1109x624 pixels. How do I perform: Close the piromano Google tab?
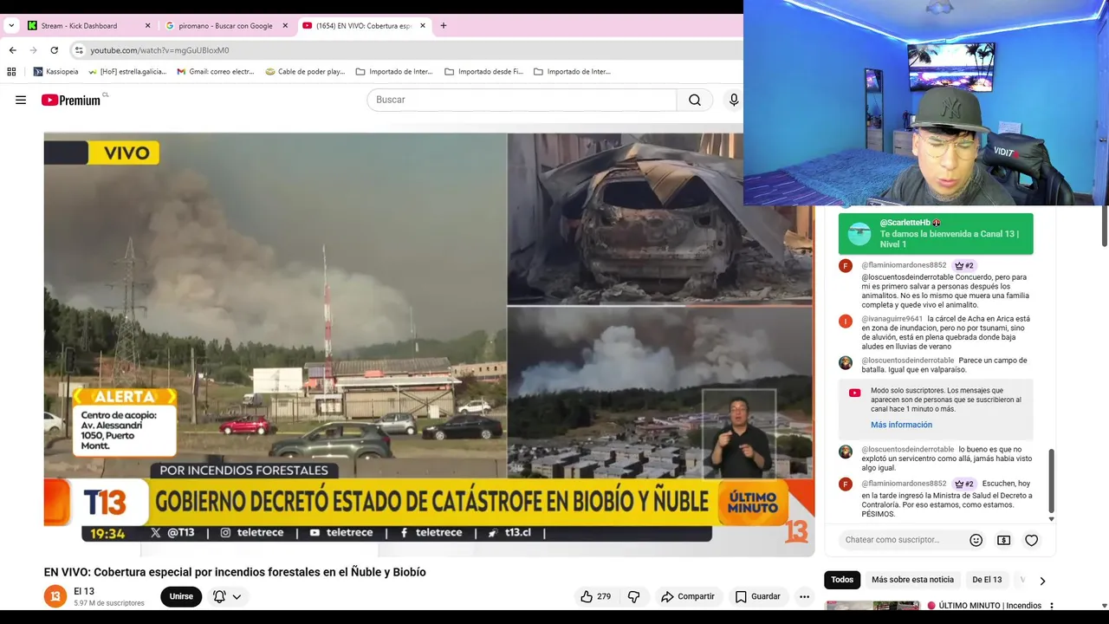click(285, 26)
